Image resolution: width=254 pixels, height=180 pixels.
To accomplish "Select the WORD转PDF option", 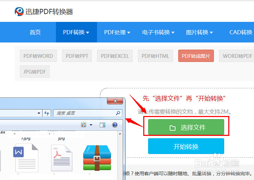I will [x=237, y=56].
